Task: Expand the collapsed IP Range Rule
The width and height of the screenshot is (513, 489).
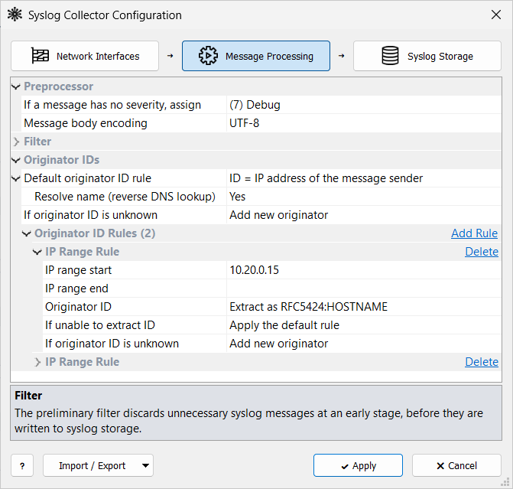Action: click(37, 362)
